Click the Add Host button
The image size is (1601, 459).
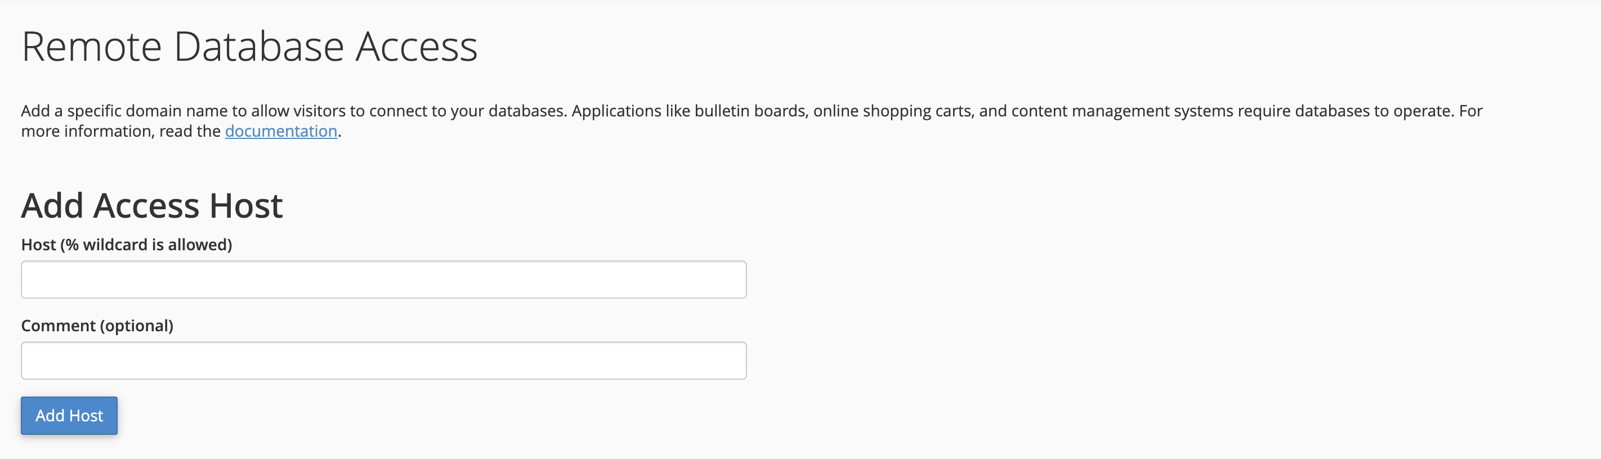(69, 416)
